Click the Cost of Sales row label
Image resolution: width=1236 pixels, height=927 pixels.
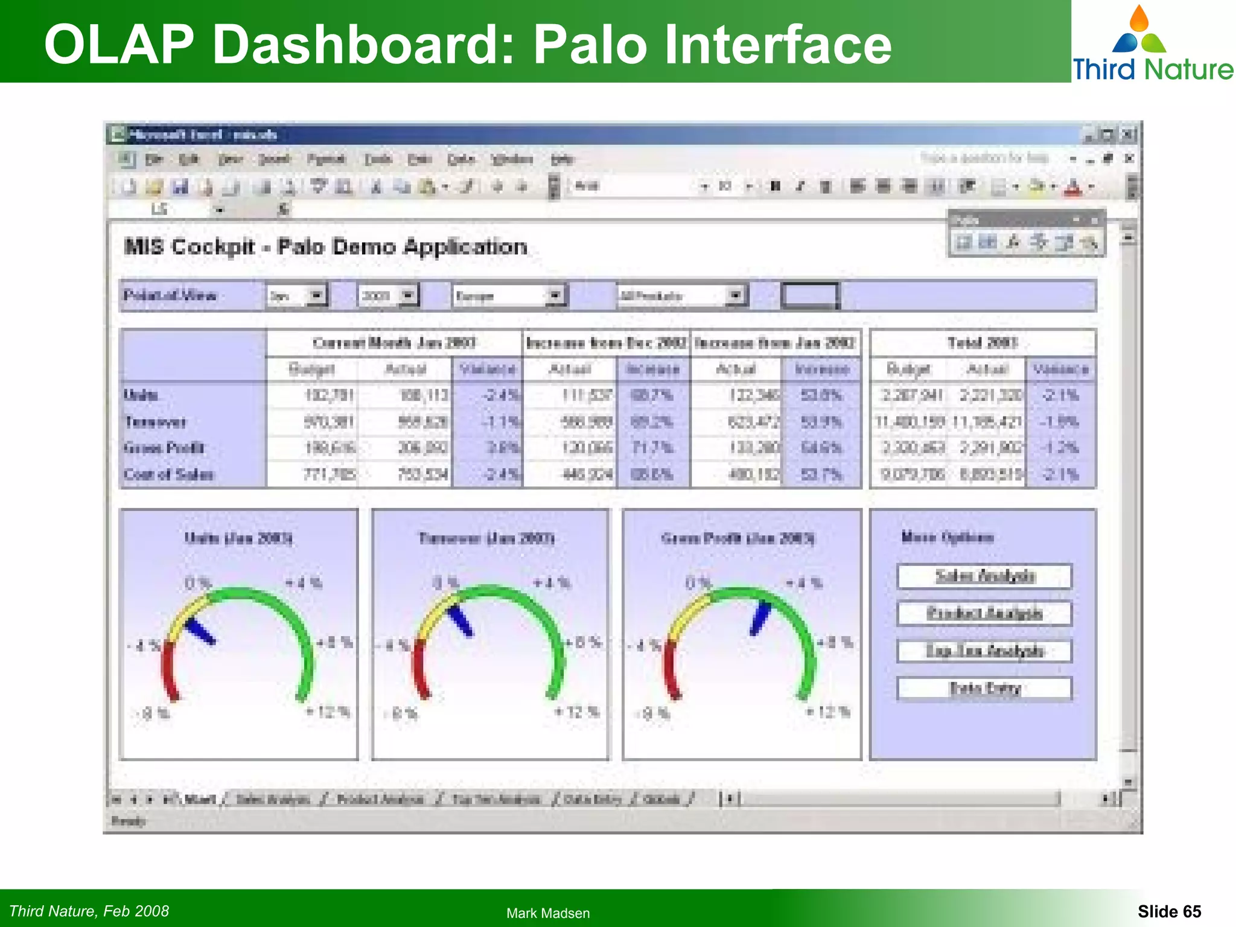click(x=169, y=474)
